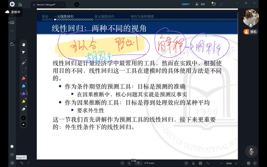Click the page layout icon next to grid
The width and height of the screenshot is (267, 167).
208,163
